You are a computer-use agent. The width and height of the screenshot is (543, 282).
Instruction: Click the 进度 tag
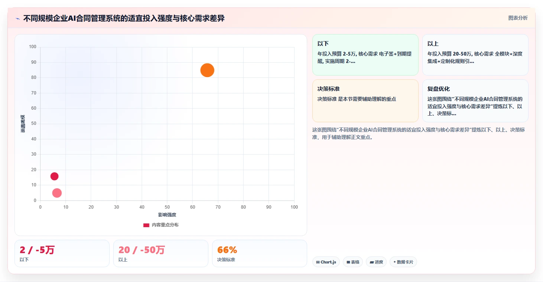point(376,262)
